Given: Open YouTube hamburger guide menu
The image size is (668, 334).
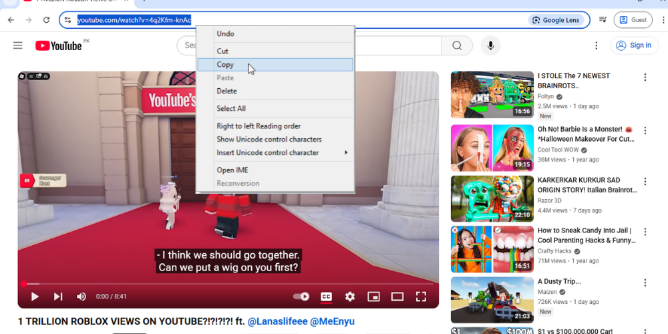Looking at the screenshot, I should tap(18, 45).
